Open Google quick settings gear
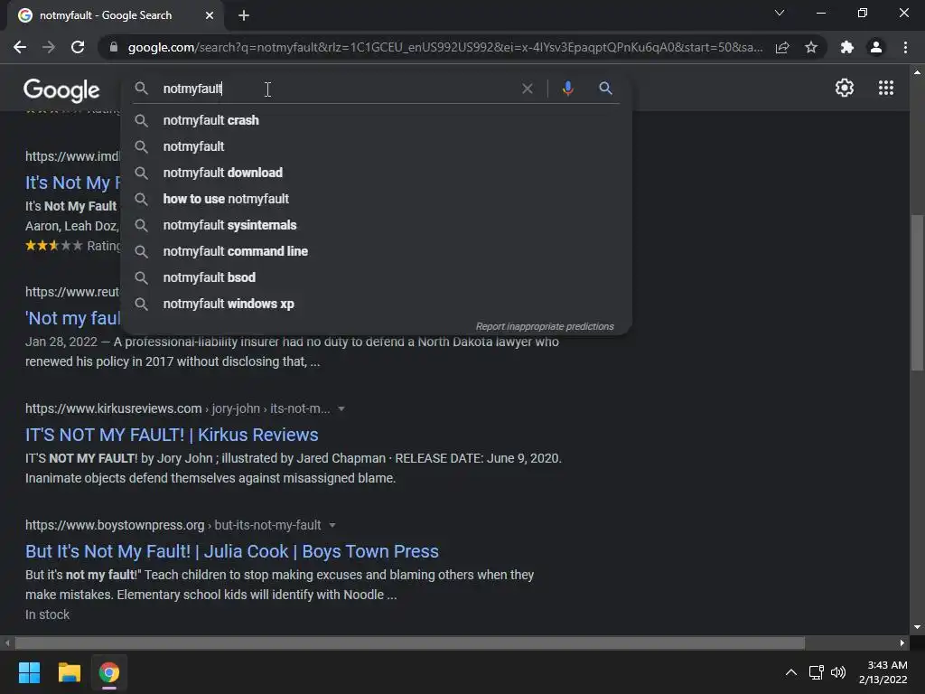 (845, 88)
